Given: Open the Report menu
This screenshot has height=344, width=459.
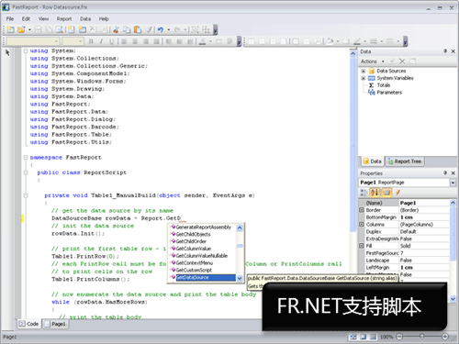Looking at the screenshot, I should pyautogui.click(x=64, y=19).
